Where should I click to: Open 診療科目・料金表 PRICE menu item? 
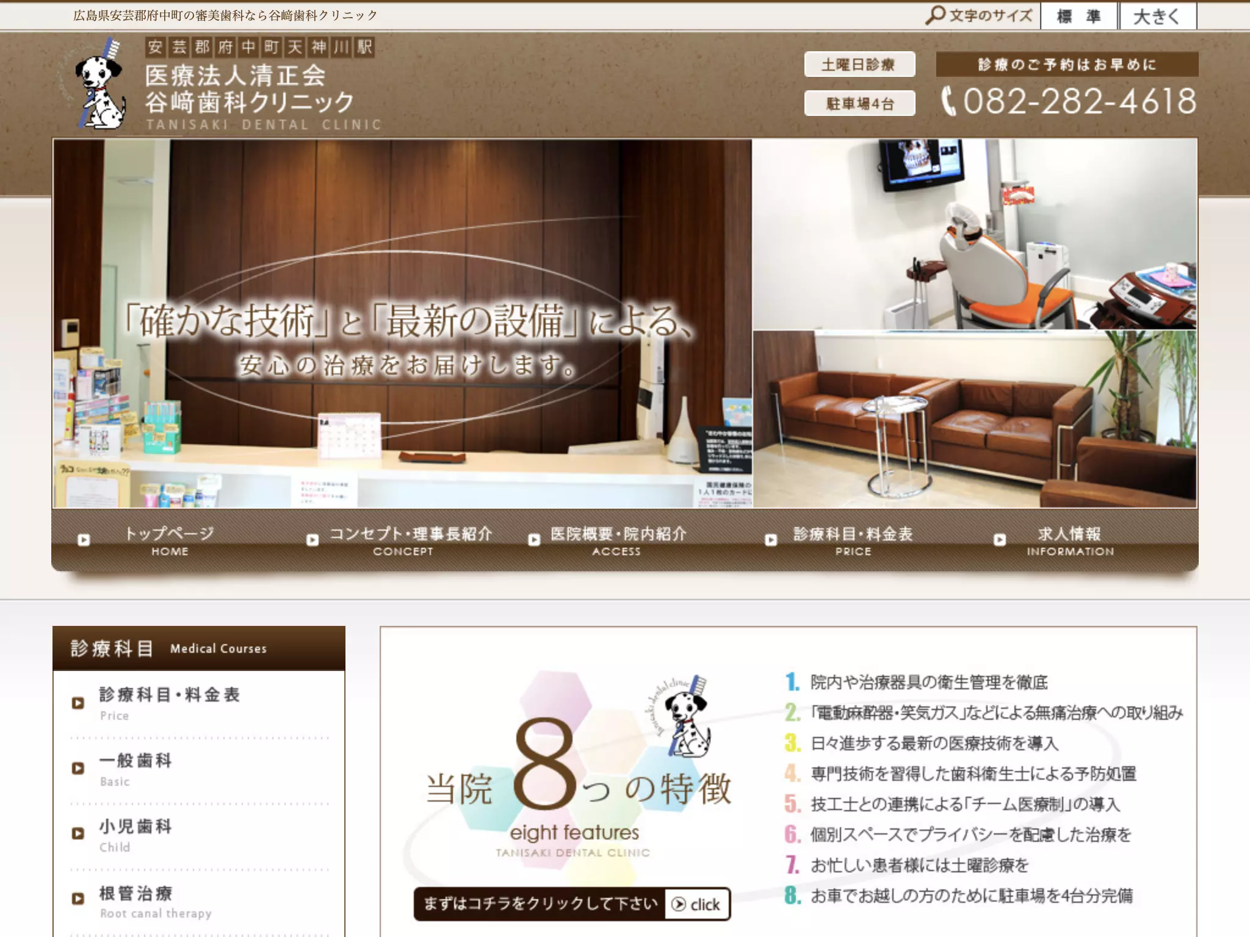[x=853, y=541]
